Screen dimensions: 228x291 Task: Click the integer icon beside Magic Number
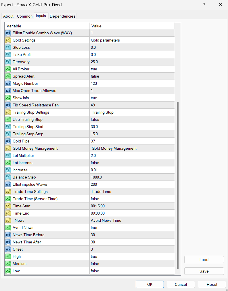point(8,83)
